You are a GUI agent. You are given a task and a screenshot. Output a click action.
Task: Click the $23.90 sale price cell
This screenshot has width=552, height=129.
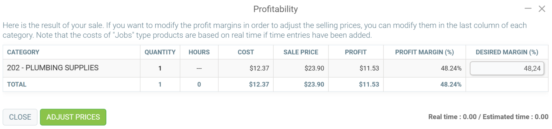tap(314, 68)
